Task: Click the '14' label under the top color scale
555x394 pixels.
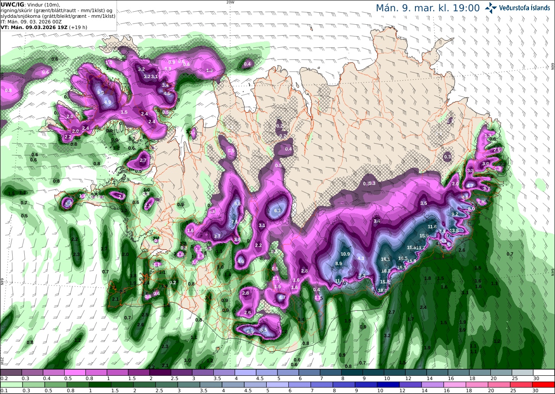Action: click(x=431, y=378)
